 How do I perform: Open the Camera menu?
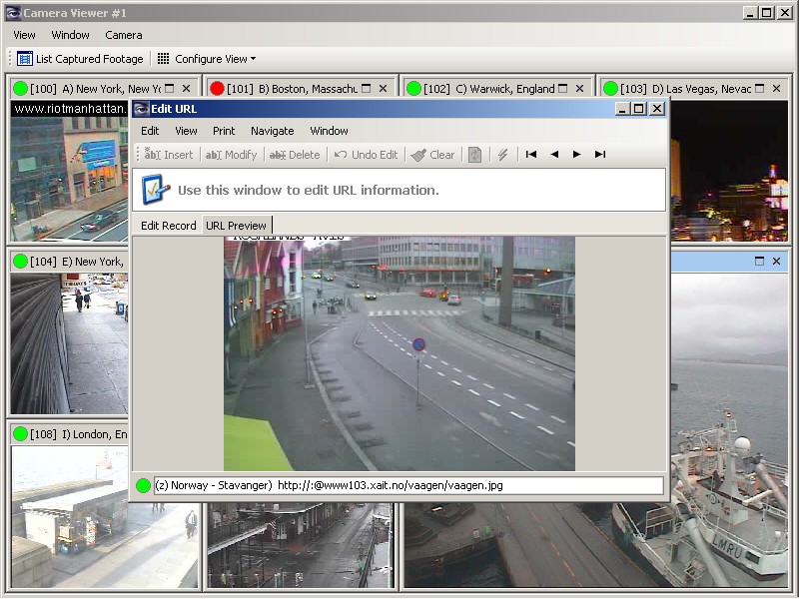pyautogui.click(x=124, y=35)
